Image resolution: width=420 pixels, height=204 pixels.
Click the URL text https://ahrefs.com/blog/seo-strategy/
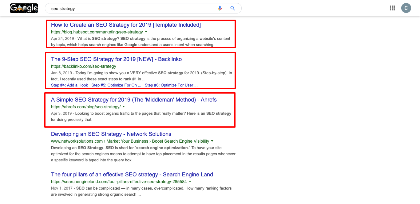pos(86,107)
